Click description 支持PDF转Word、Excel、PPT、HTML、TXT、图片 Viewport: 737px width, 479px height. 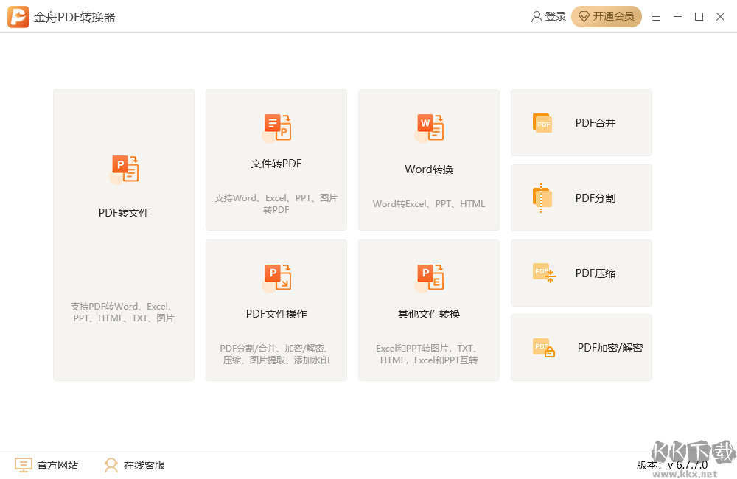(x=124, y=312)
